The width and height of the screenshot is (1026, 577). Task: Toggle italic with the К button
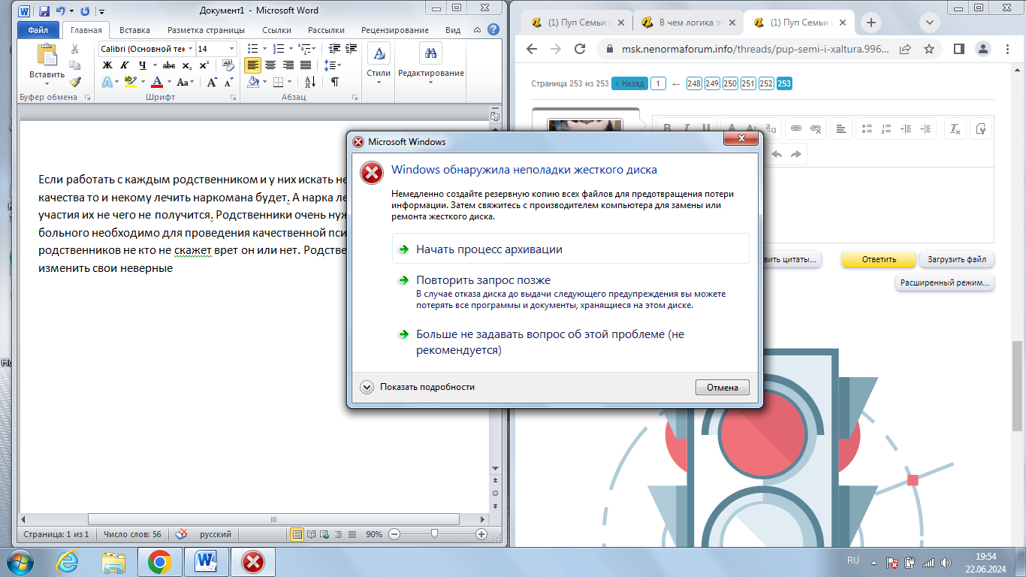pos(125,65)
